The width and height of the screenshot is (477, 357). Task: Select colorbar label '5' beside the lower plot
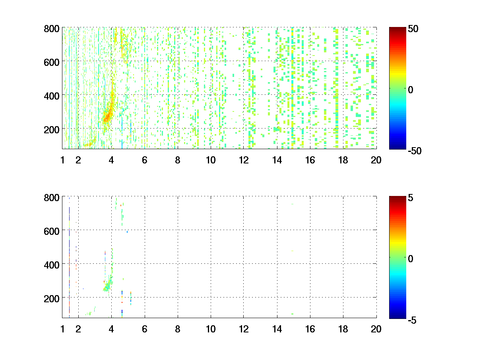coord(410,198)
